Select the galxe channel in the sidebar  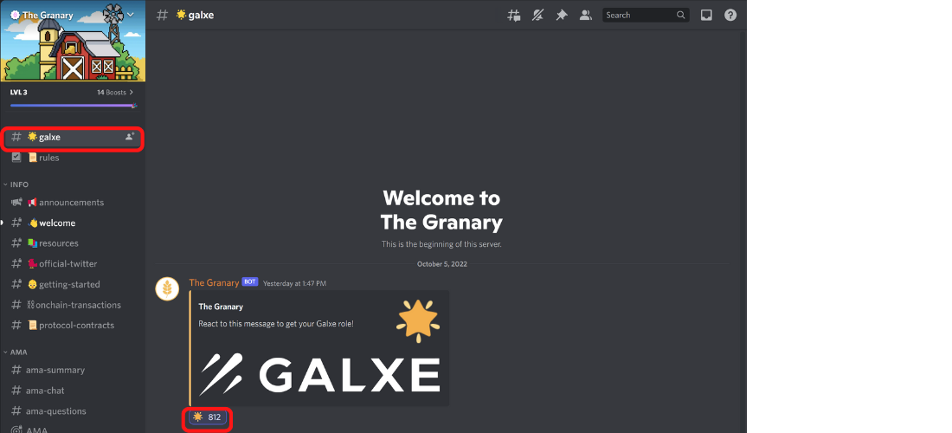(73, 137)
